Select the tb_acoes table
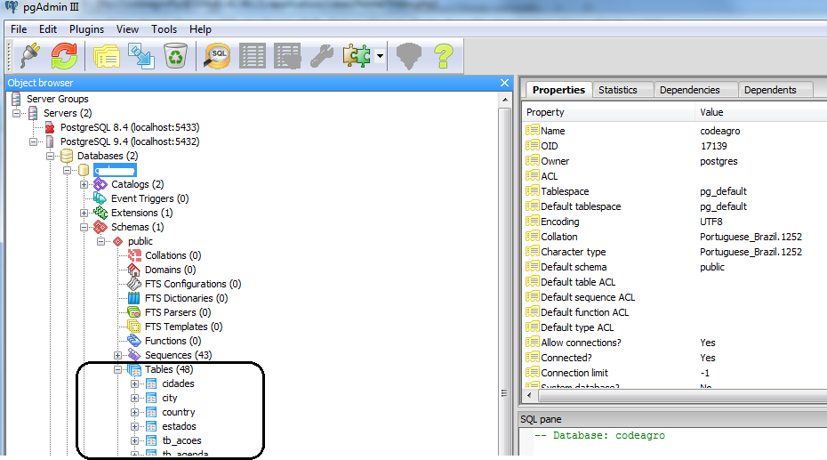827x460 pixels. tap(181, 440)
